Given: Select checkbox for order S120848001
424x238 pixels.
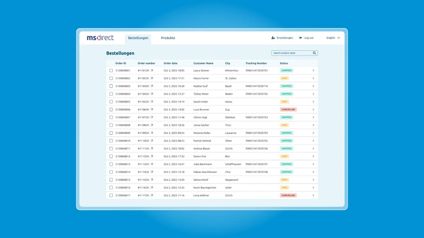Looking at the screenshot, I should pyautogui.click(x=111, y=70).
